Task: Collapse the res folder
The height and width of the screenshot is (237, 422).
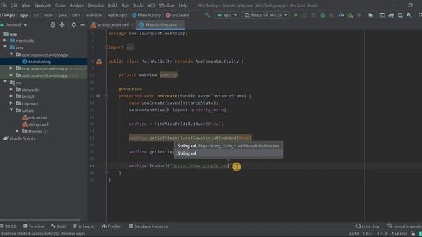Action: coord(5,82)
